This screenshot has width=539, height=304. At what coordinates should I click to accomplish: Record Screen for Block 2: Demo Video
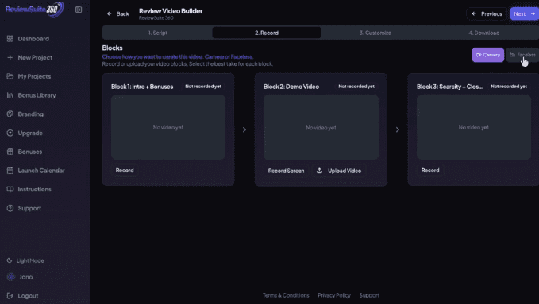pyautogui.click(x=286, y=171)
